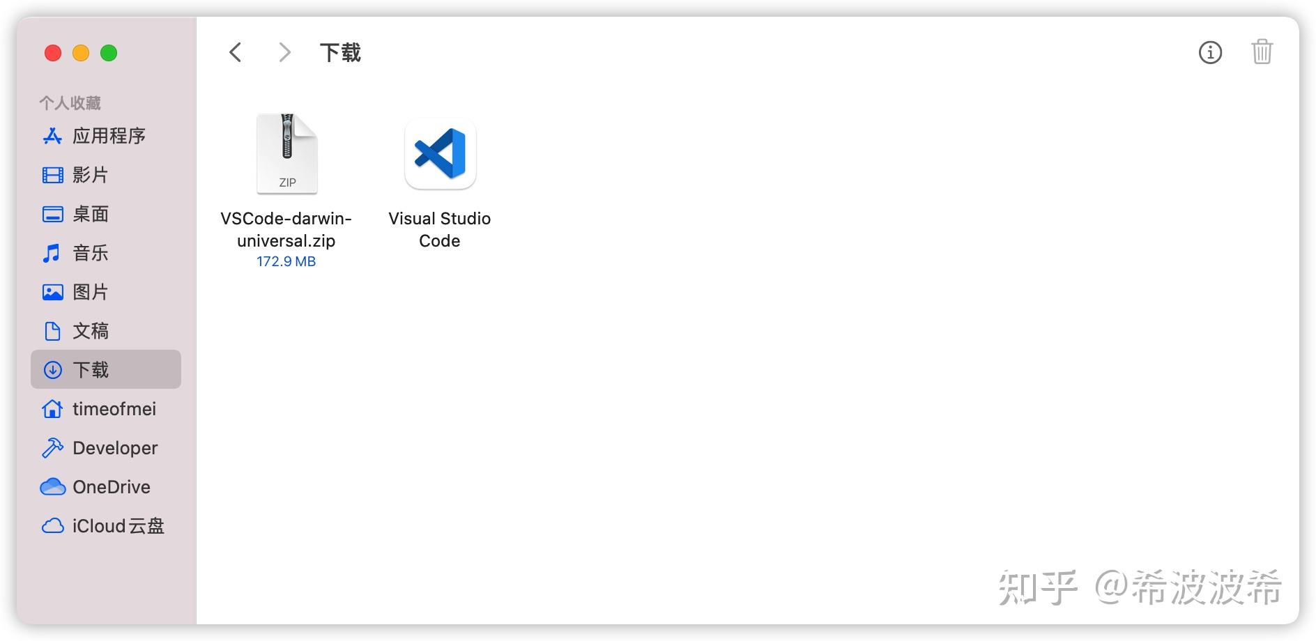Open the 影片 section in sidebar
Image resolution: width=1316 pixels, height=641 pixels.
[x=90, y=175]
